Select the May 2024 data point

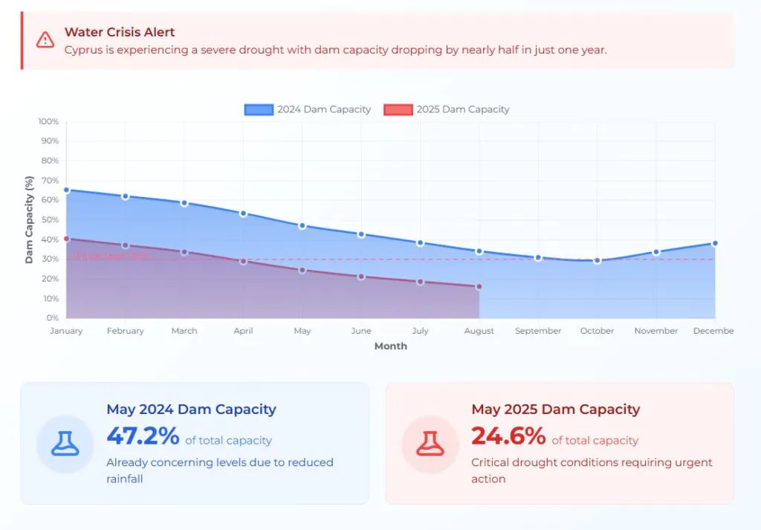pos(302,225)
